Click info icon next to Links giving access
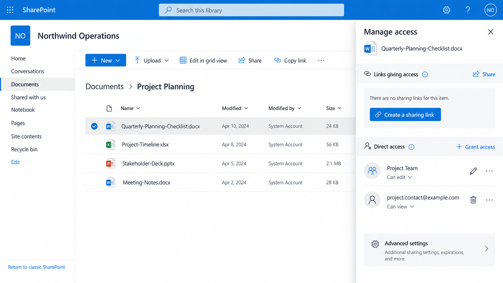The width and height of the screenshot is (503, 283). click(425, 74)
